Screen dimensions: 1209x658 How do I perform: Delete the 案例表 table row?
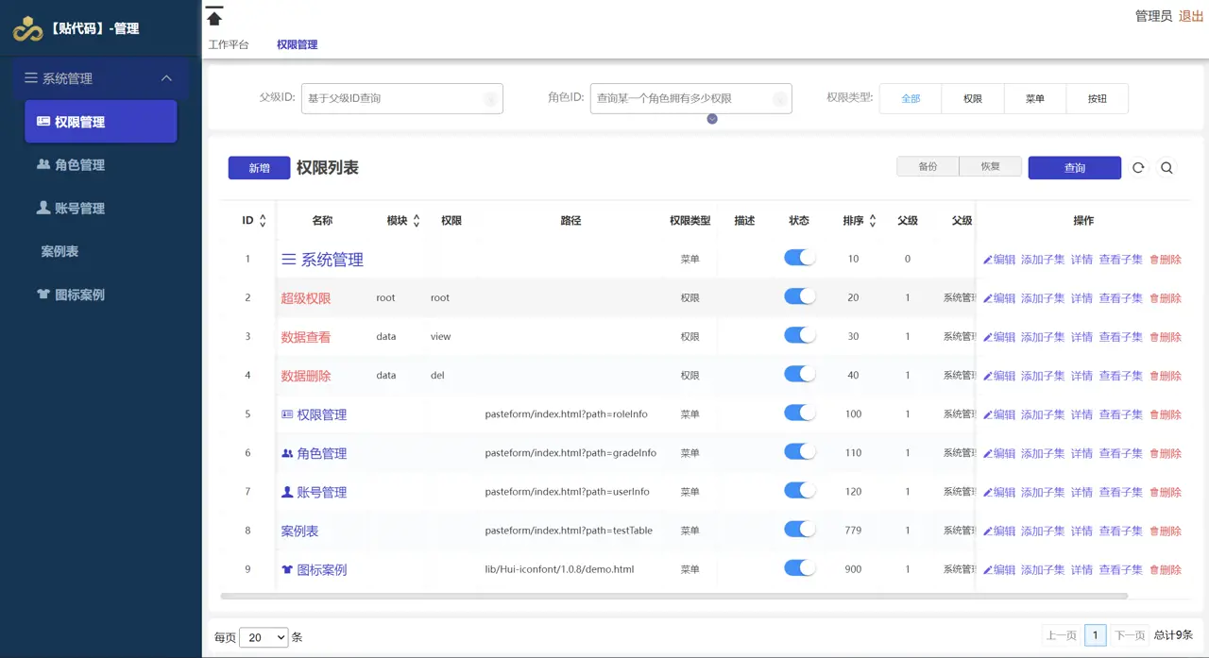pyautogui.click(x=1166, y=531)
